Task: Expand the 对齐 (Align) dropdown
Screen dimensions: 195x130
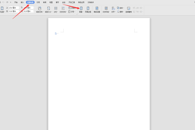Action: (113, 11)
